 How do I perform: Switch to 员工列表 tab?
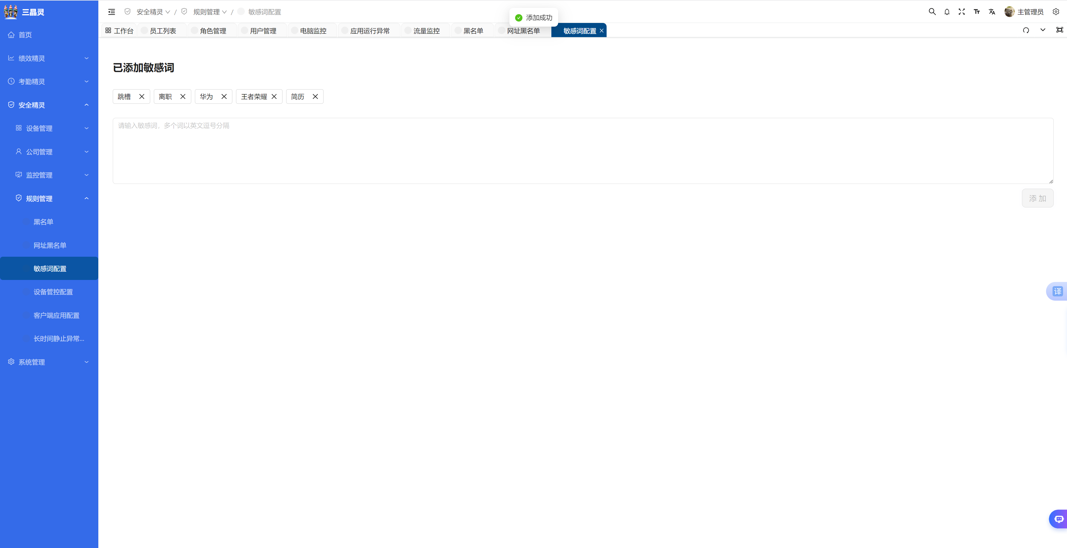[162, 31]
